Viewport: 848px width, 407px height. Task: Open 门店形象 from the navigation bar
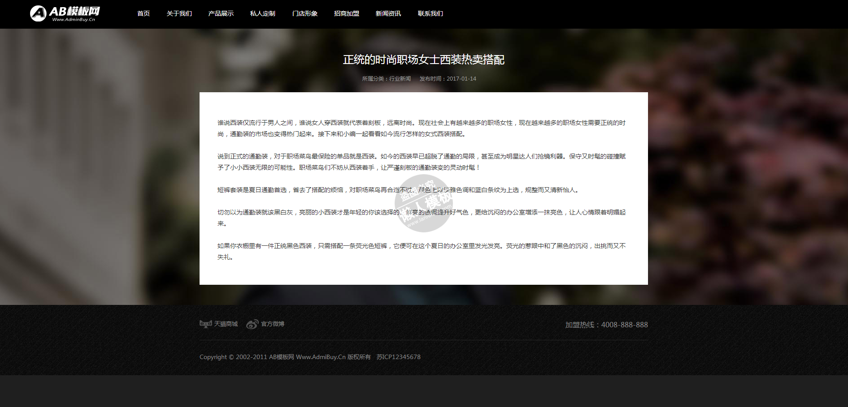point(304,13)
